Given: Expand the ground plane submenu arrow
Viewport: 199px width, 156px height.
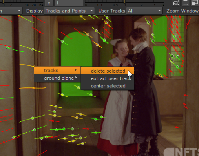Looking at the screenshot, I should point(76,77).
